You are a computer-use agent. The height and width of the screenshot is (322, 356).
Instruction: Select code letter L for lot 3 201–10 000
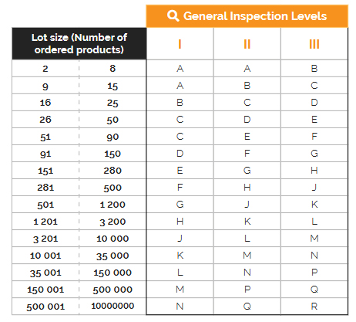point(247,239)
